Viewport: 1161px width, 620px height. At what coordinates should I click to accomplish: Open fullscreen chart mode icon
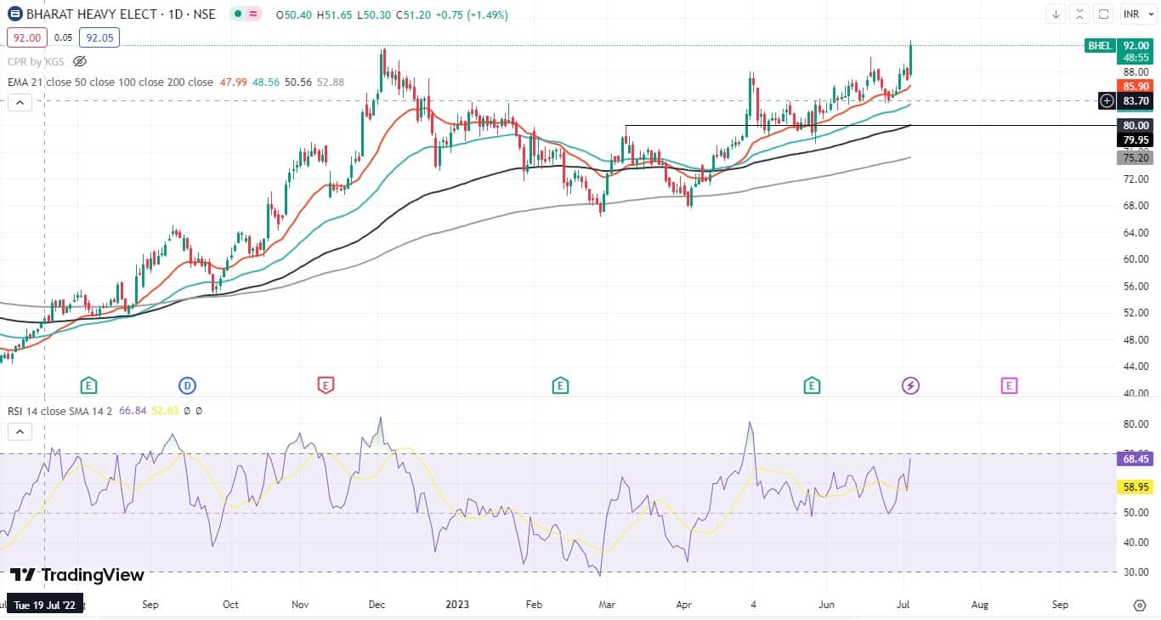click(1103, 14)
